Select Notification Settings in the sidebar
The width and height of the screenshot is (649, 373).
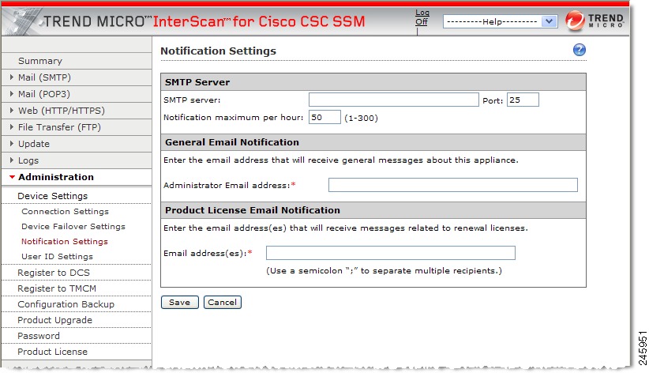point(65,241)
